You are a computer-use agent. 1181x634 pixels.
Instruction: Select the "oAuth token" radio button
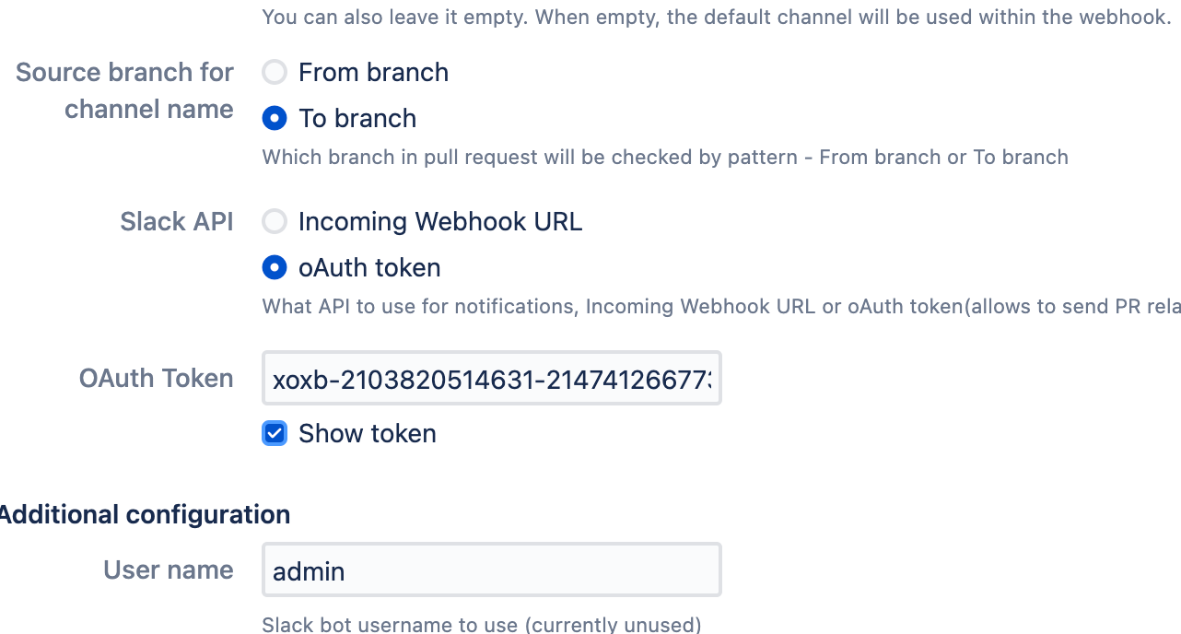pyautogui.click(x=275, y=267)
